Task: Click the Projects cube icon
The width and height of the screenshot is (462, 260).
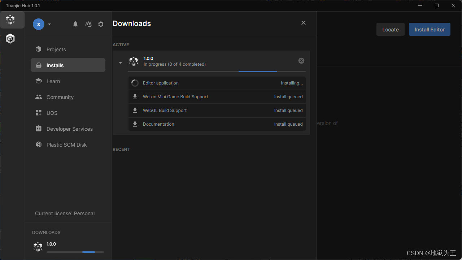Action: (x=39, y=49)
